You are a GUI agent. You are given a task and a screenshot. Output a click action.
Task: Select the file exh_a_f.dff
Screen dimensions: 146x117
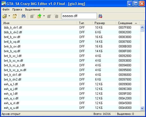11,84
